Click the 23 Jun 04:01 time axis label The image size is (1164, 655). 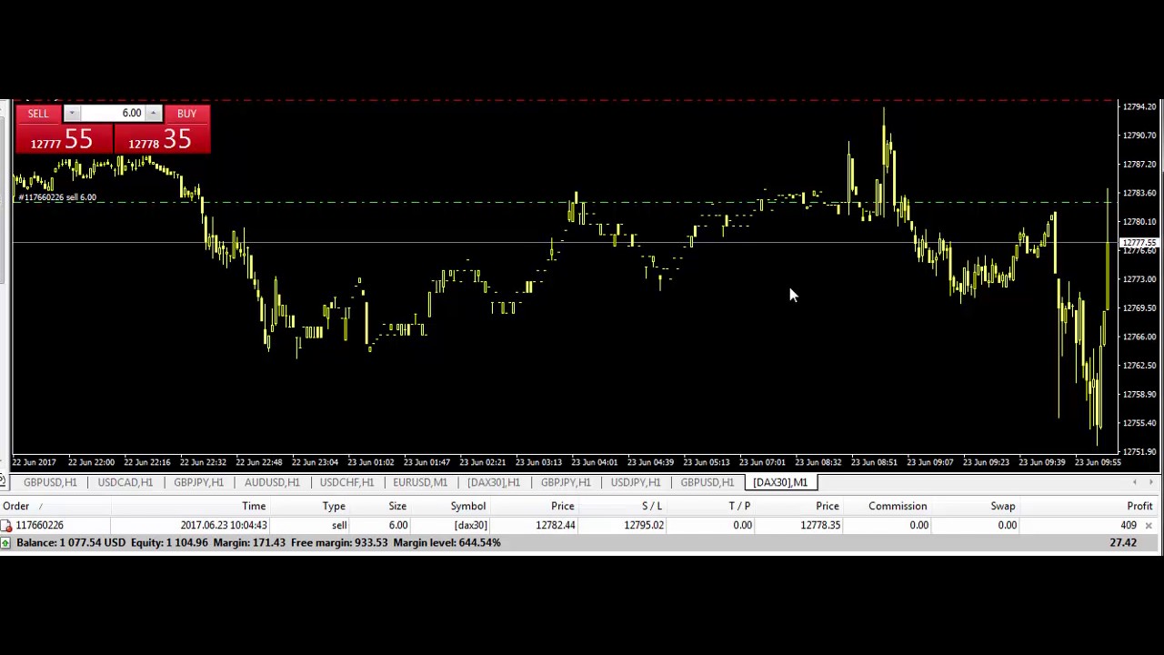594,462
